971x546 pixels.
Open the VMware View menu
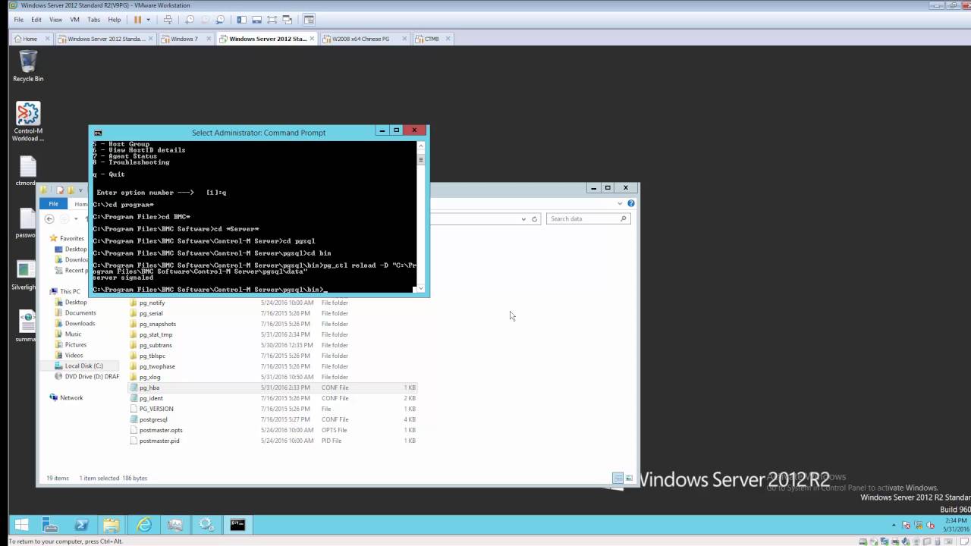(55, 20)
